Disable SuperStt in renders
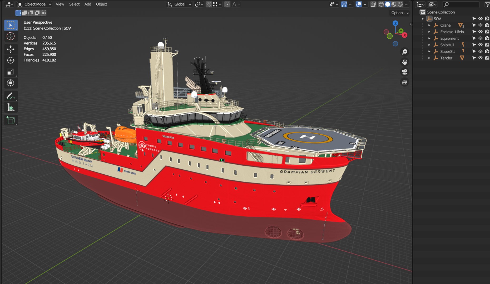The image size is (490, 284). click(x=487, y=51)
